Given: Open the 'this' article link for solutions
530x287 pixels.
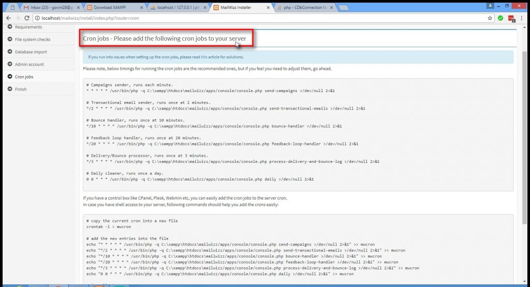Looking at the screenshot, I should click(204, 57).
